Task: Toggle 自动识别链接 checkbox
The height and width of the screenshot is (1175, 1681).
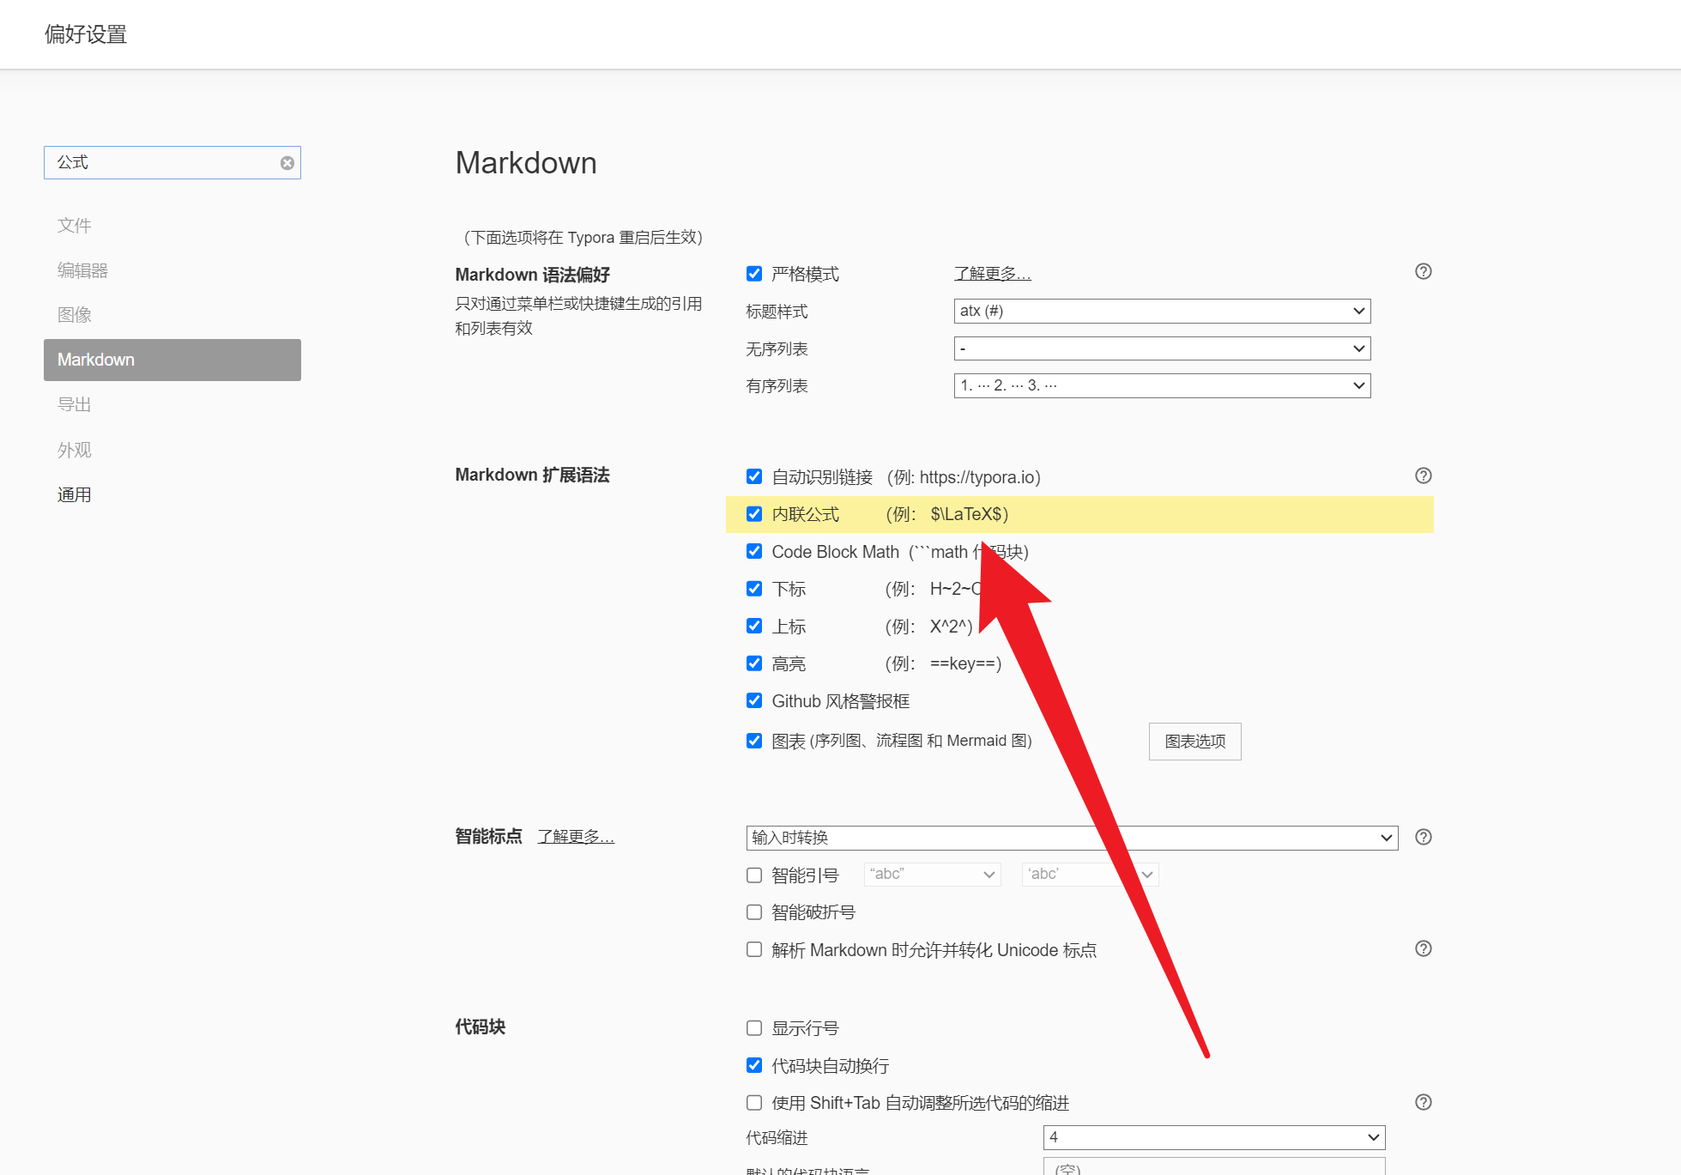Action: coord(754,476)
